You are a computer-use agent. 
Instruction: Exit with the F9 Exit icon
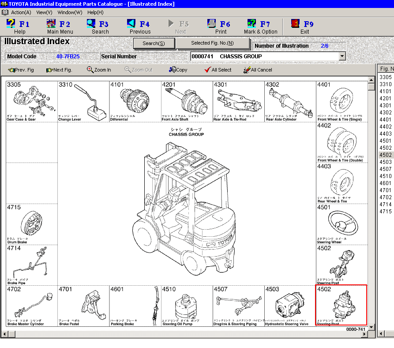click(295, 23)
